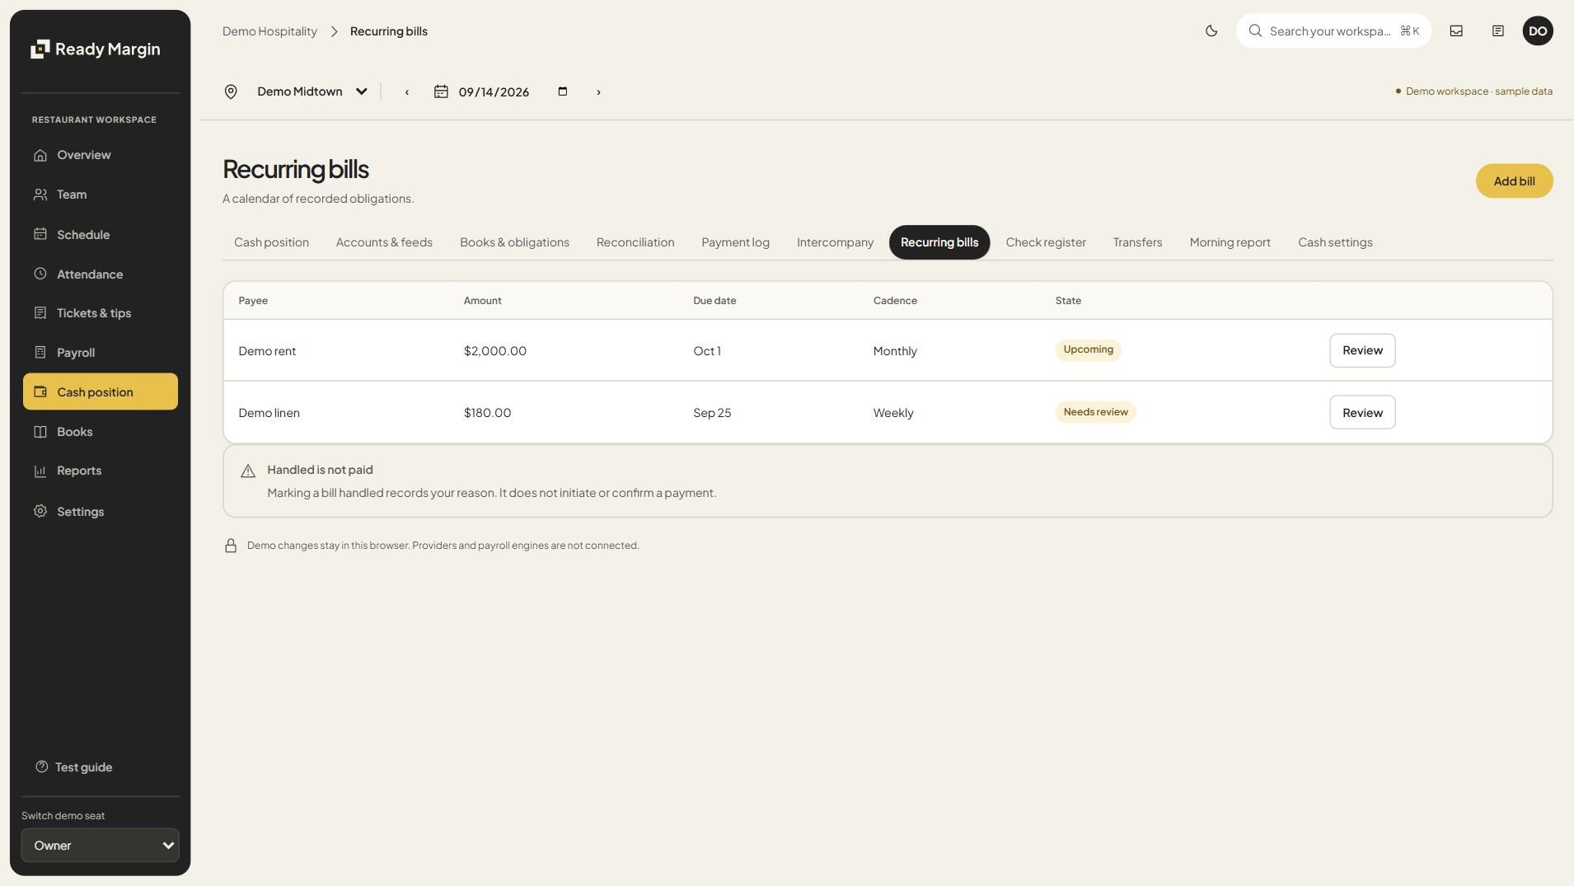Switch to Payment log tab
The width and height of the screenshot is (1574, 886).
pyautogui.click(x=735, y=242)
